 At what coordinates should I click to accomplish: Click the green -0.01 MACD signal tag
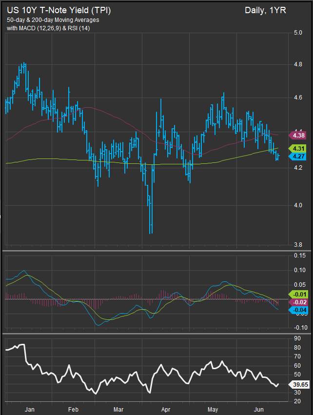click(298, 294)
